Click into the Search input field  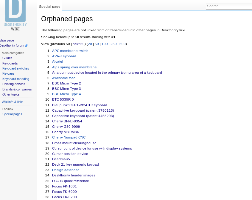click(x=229, y=6)
